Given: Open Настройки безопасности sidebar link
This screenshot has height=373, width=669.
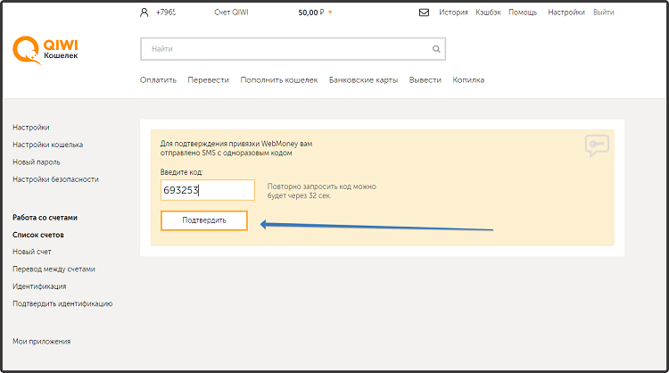Looking at the screenshot, I should [x=55, y=179].
